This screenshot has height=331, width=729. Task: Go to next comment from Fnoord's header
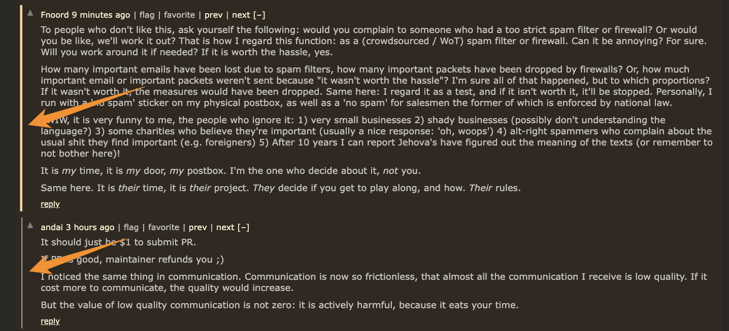coord(241,15)
